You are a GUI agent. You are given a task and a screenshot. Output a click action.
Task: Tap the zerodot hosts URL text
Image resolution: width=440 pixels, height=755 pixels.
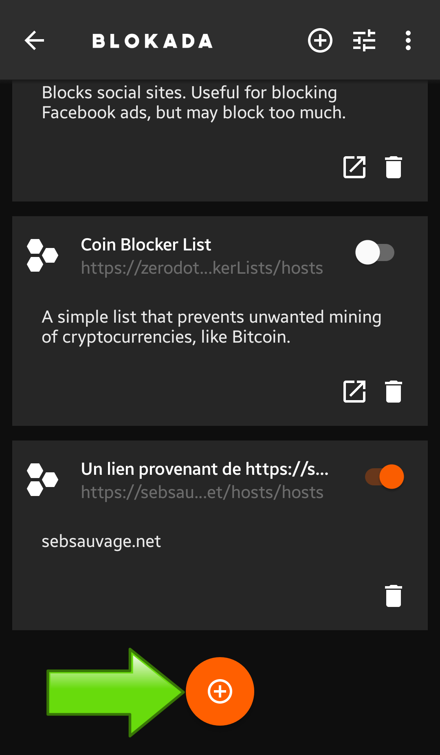[202, 268]
